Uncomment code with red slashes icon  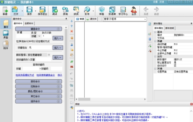(x=72, y=67)
